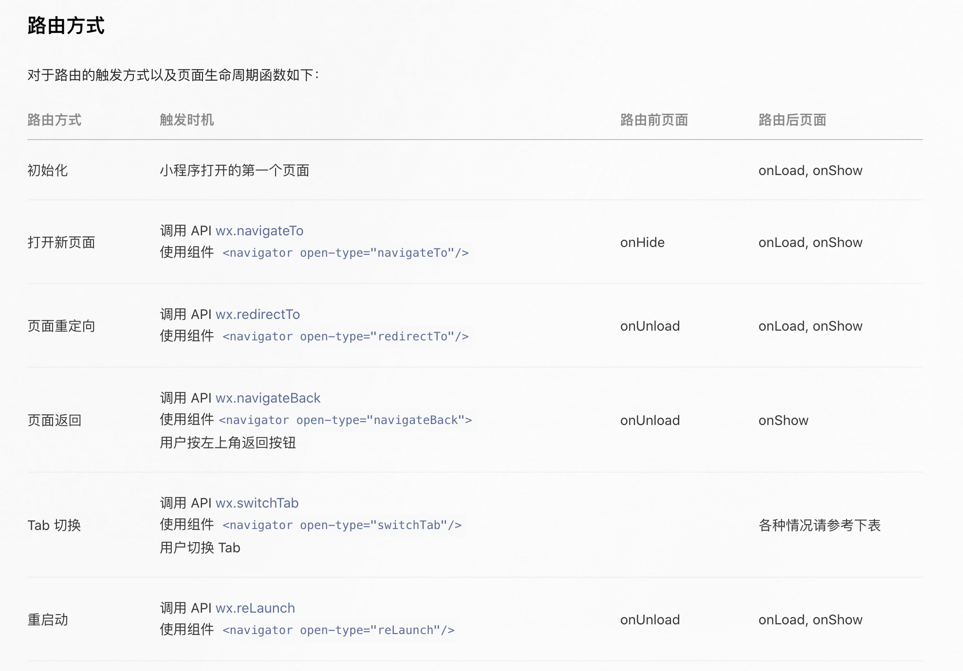Open the wx.reLaunch API link

pos(255,608)
